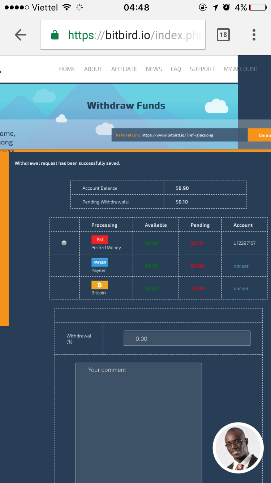Click the 'Withdraw Funds' page heading
271x483 pixels.
point(126,106)
